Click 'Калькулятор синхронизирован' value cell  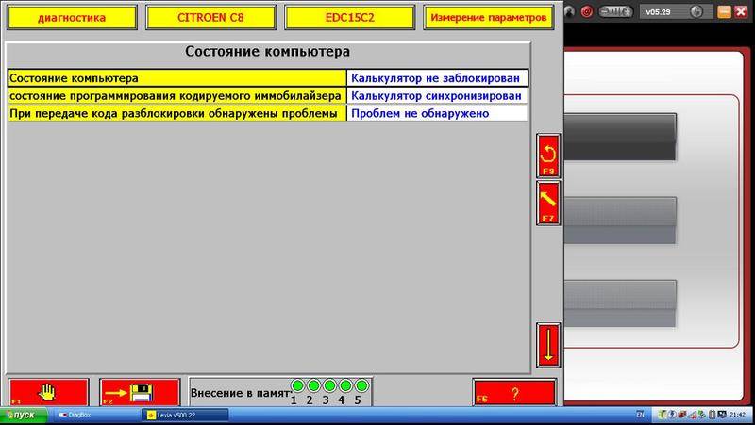click(436, 95)
